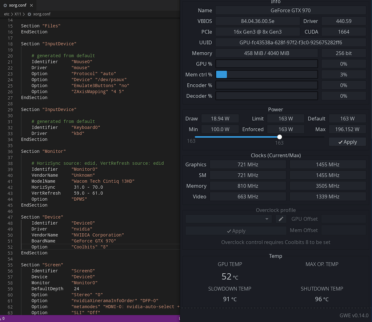Click the pencil edit overclock profile icon
Image resolution: width=372 pixels, height=322 pixels.
pos(281,219)
